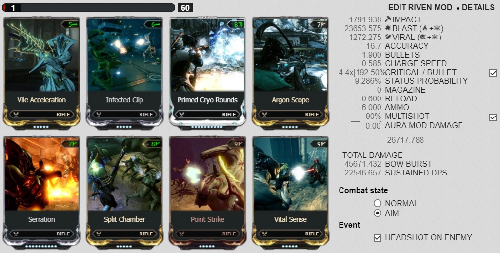Select the Infected Clip mod card
Screen dimensions: 500x253
(124, 73)
